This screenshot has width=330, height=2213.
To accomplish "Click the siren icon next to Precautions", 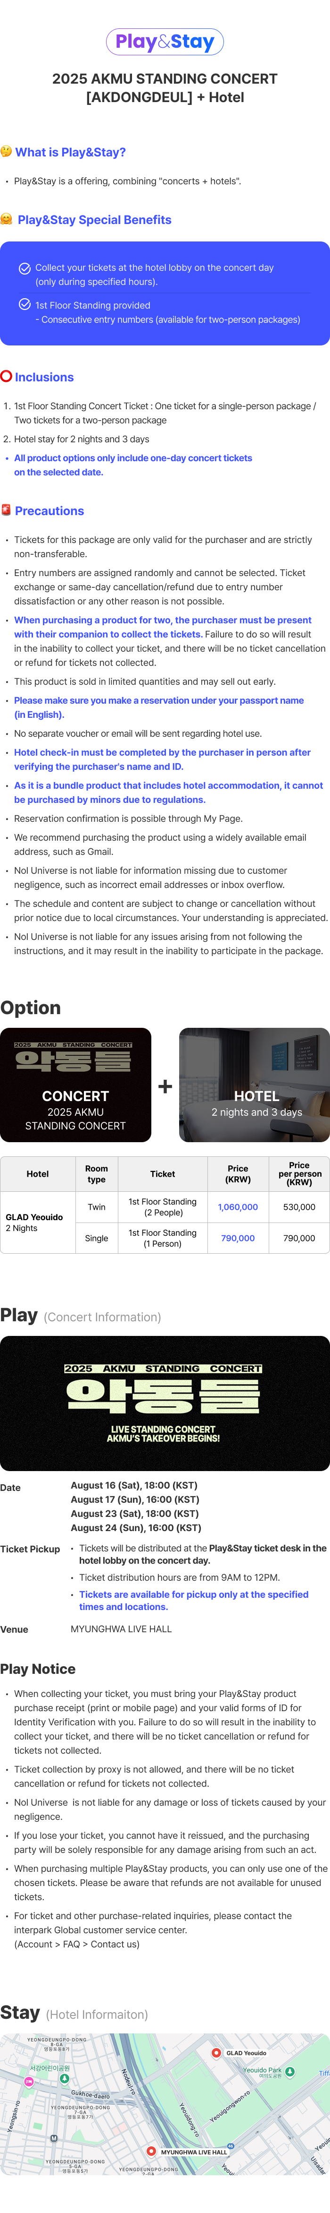I will pos(6,510).
